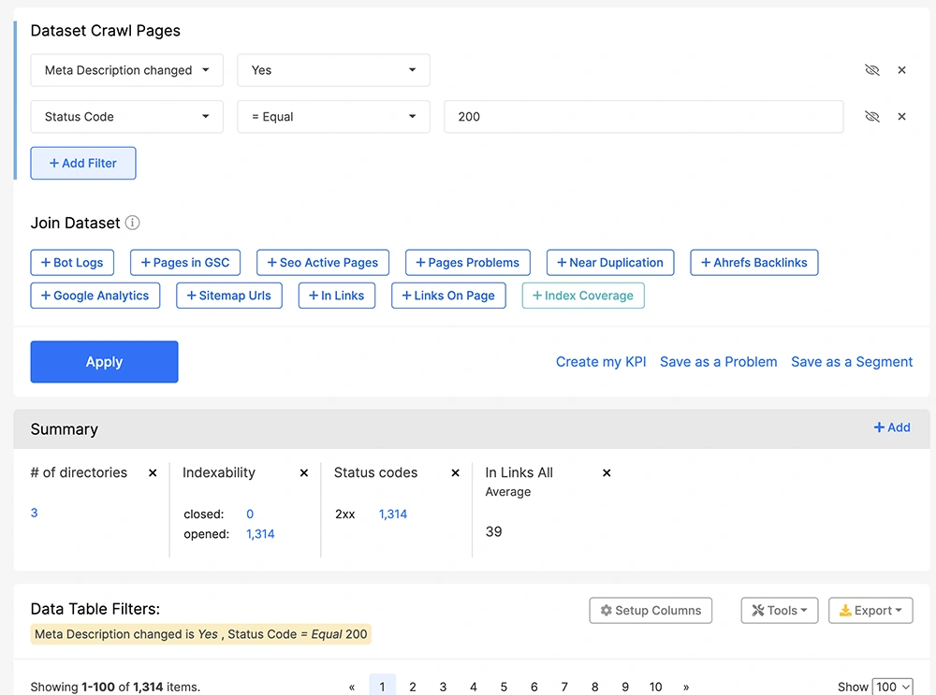The image size is (936, 695).
Task: Click the status code value field containing 200
Action: click(643, 117)
